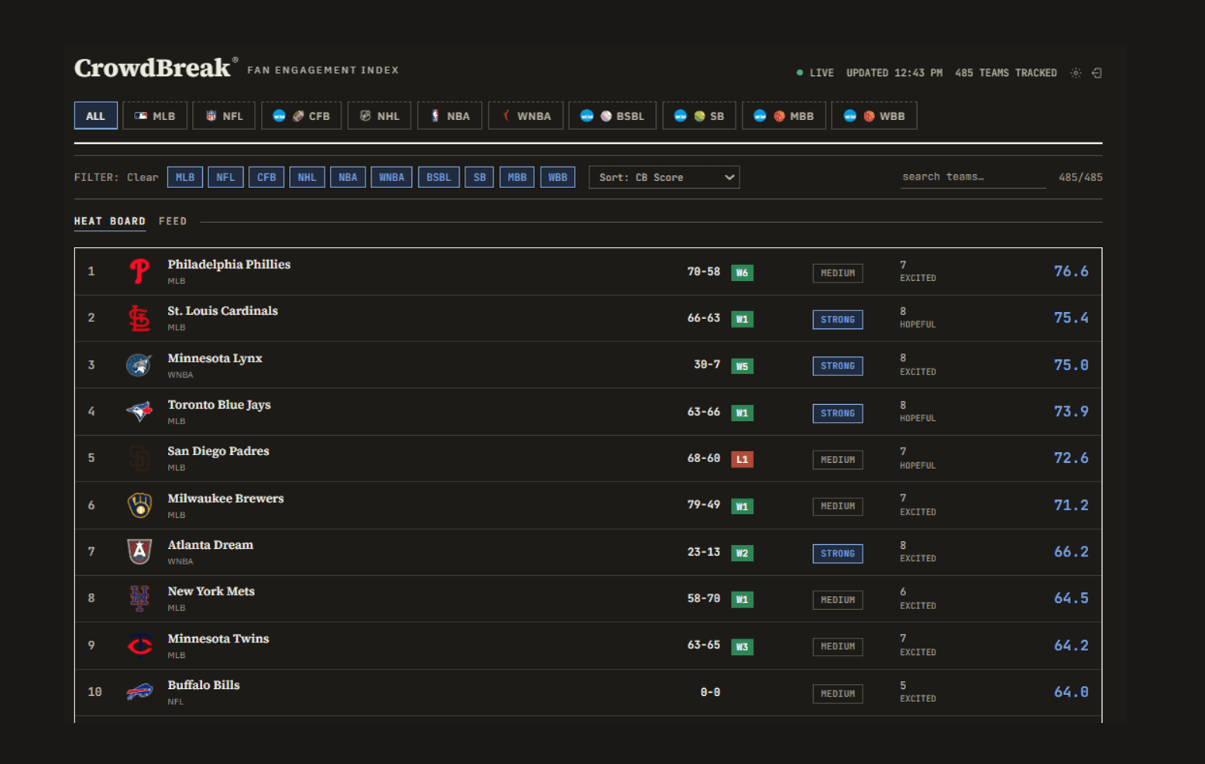Image resolution: width=1205 pixels, height=764 pixels.
Task: Click the Mets 64.5 CB score
Action: (1071, 598)
